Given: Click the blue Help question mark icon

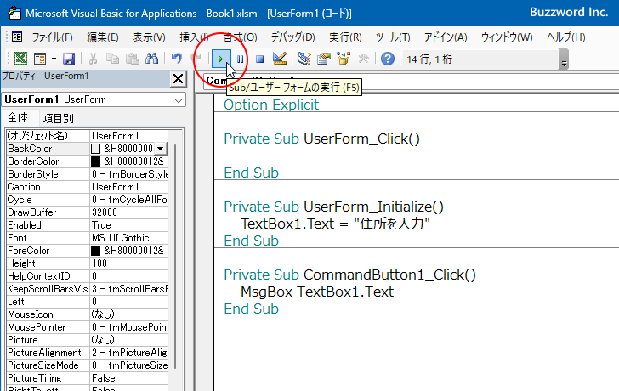Looking at the screenshot, I should [x=388, y=59].
